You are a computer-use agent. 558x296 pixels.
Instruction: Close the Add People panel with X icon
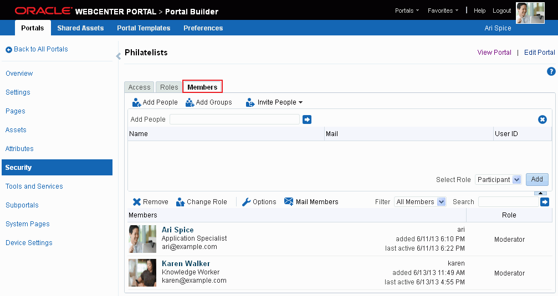[x=542, y=120]
